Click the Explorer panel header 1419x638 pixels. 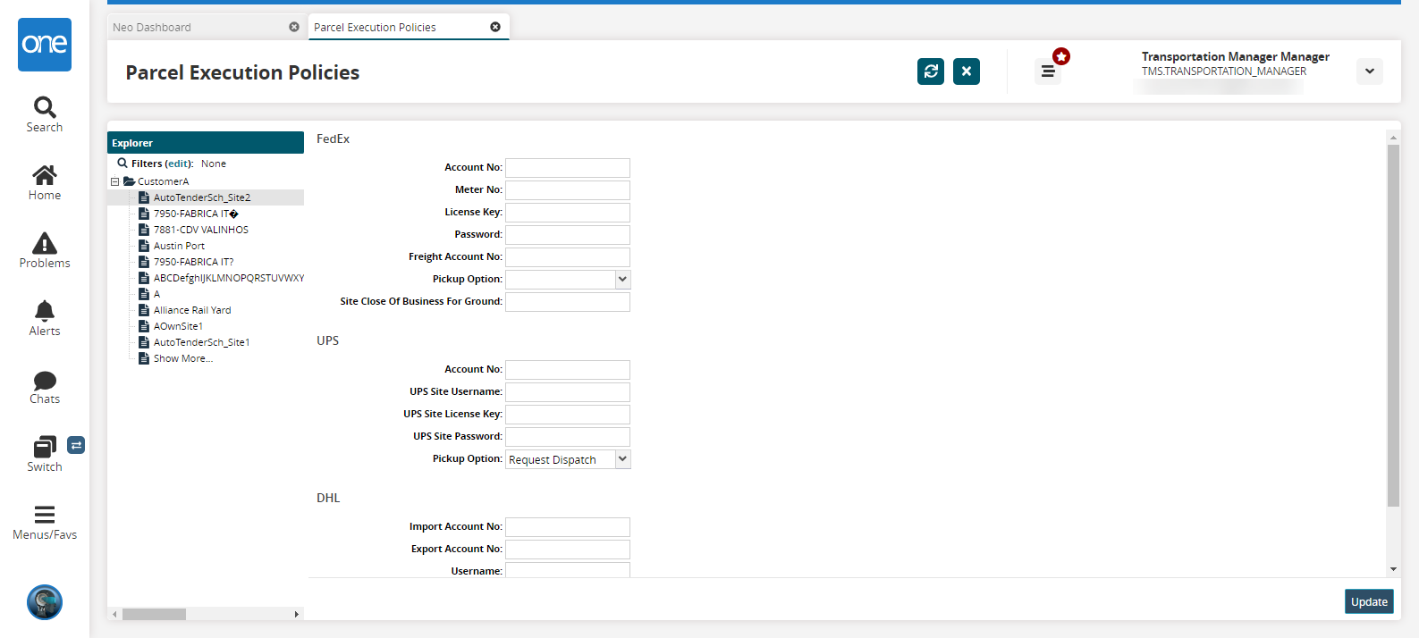click(x=206, y=143)
